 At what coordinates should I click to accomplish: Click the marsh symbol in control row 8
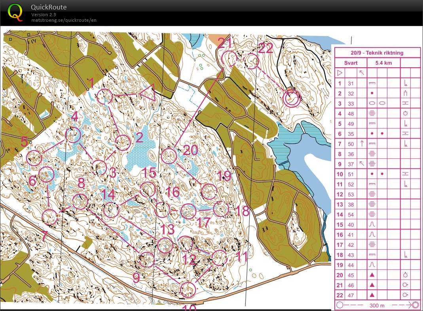(x=372, y=154)
